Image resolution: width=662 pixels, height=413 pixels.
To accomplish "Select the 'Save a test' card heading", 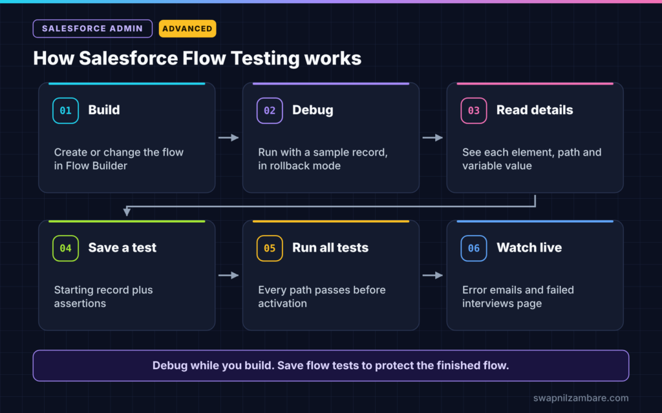I will pos(122,247).
